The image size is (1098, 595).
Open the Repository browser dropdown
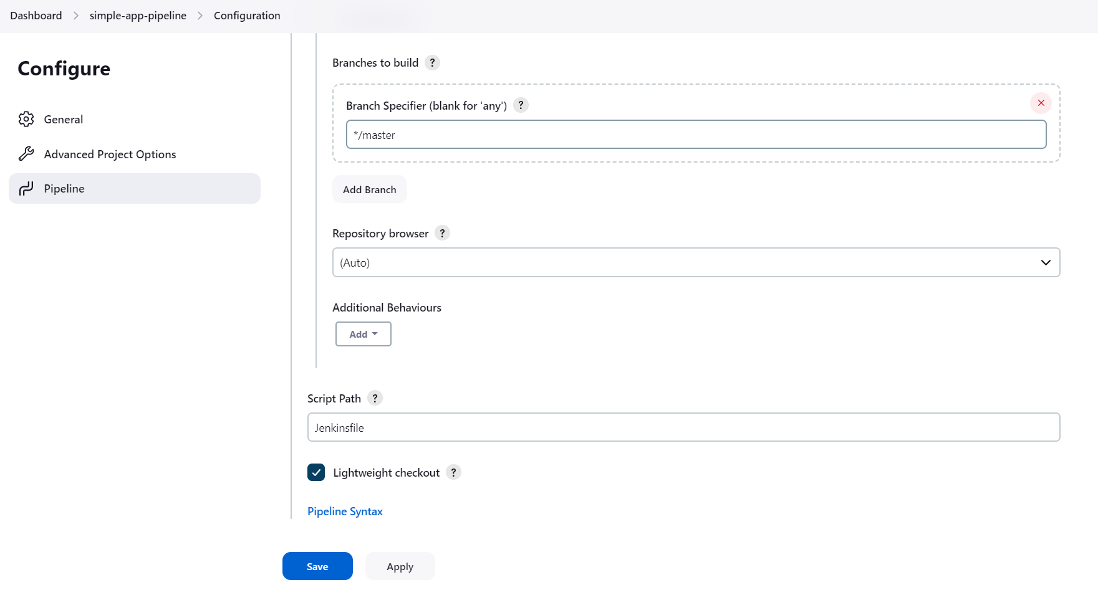(1045, 262)
